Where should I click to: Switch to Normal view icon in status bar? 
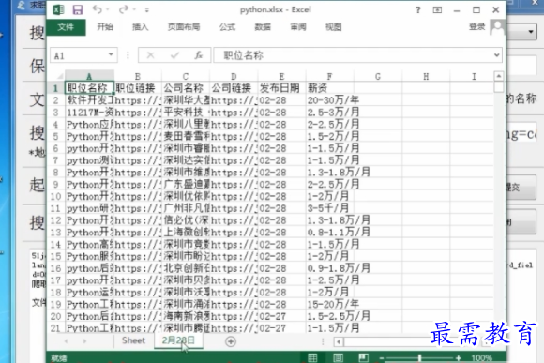tap(312, 357)
